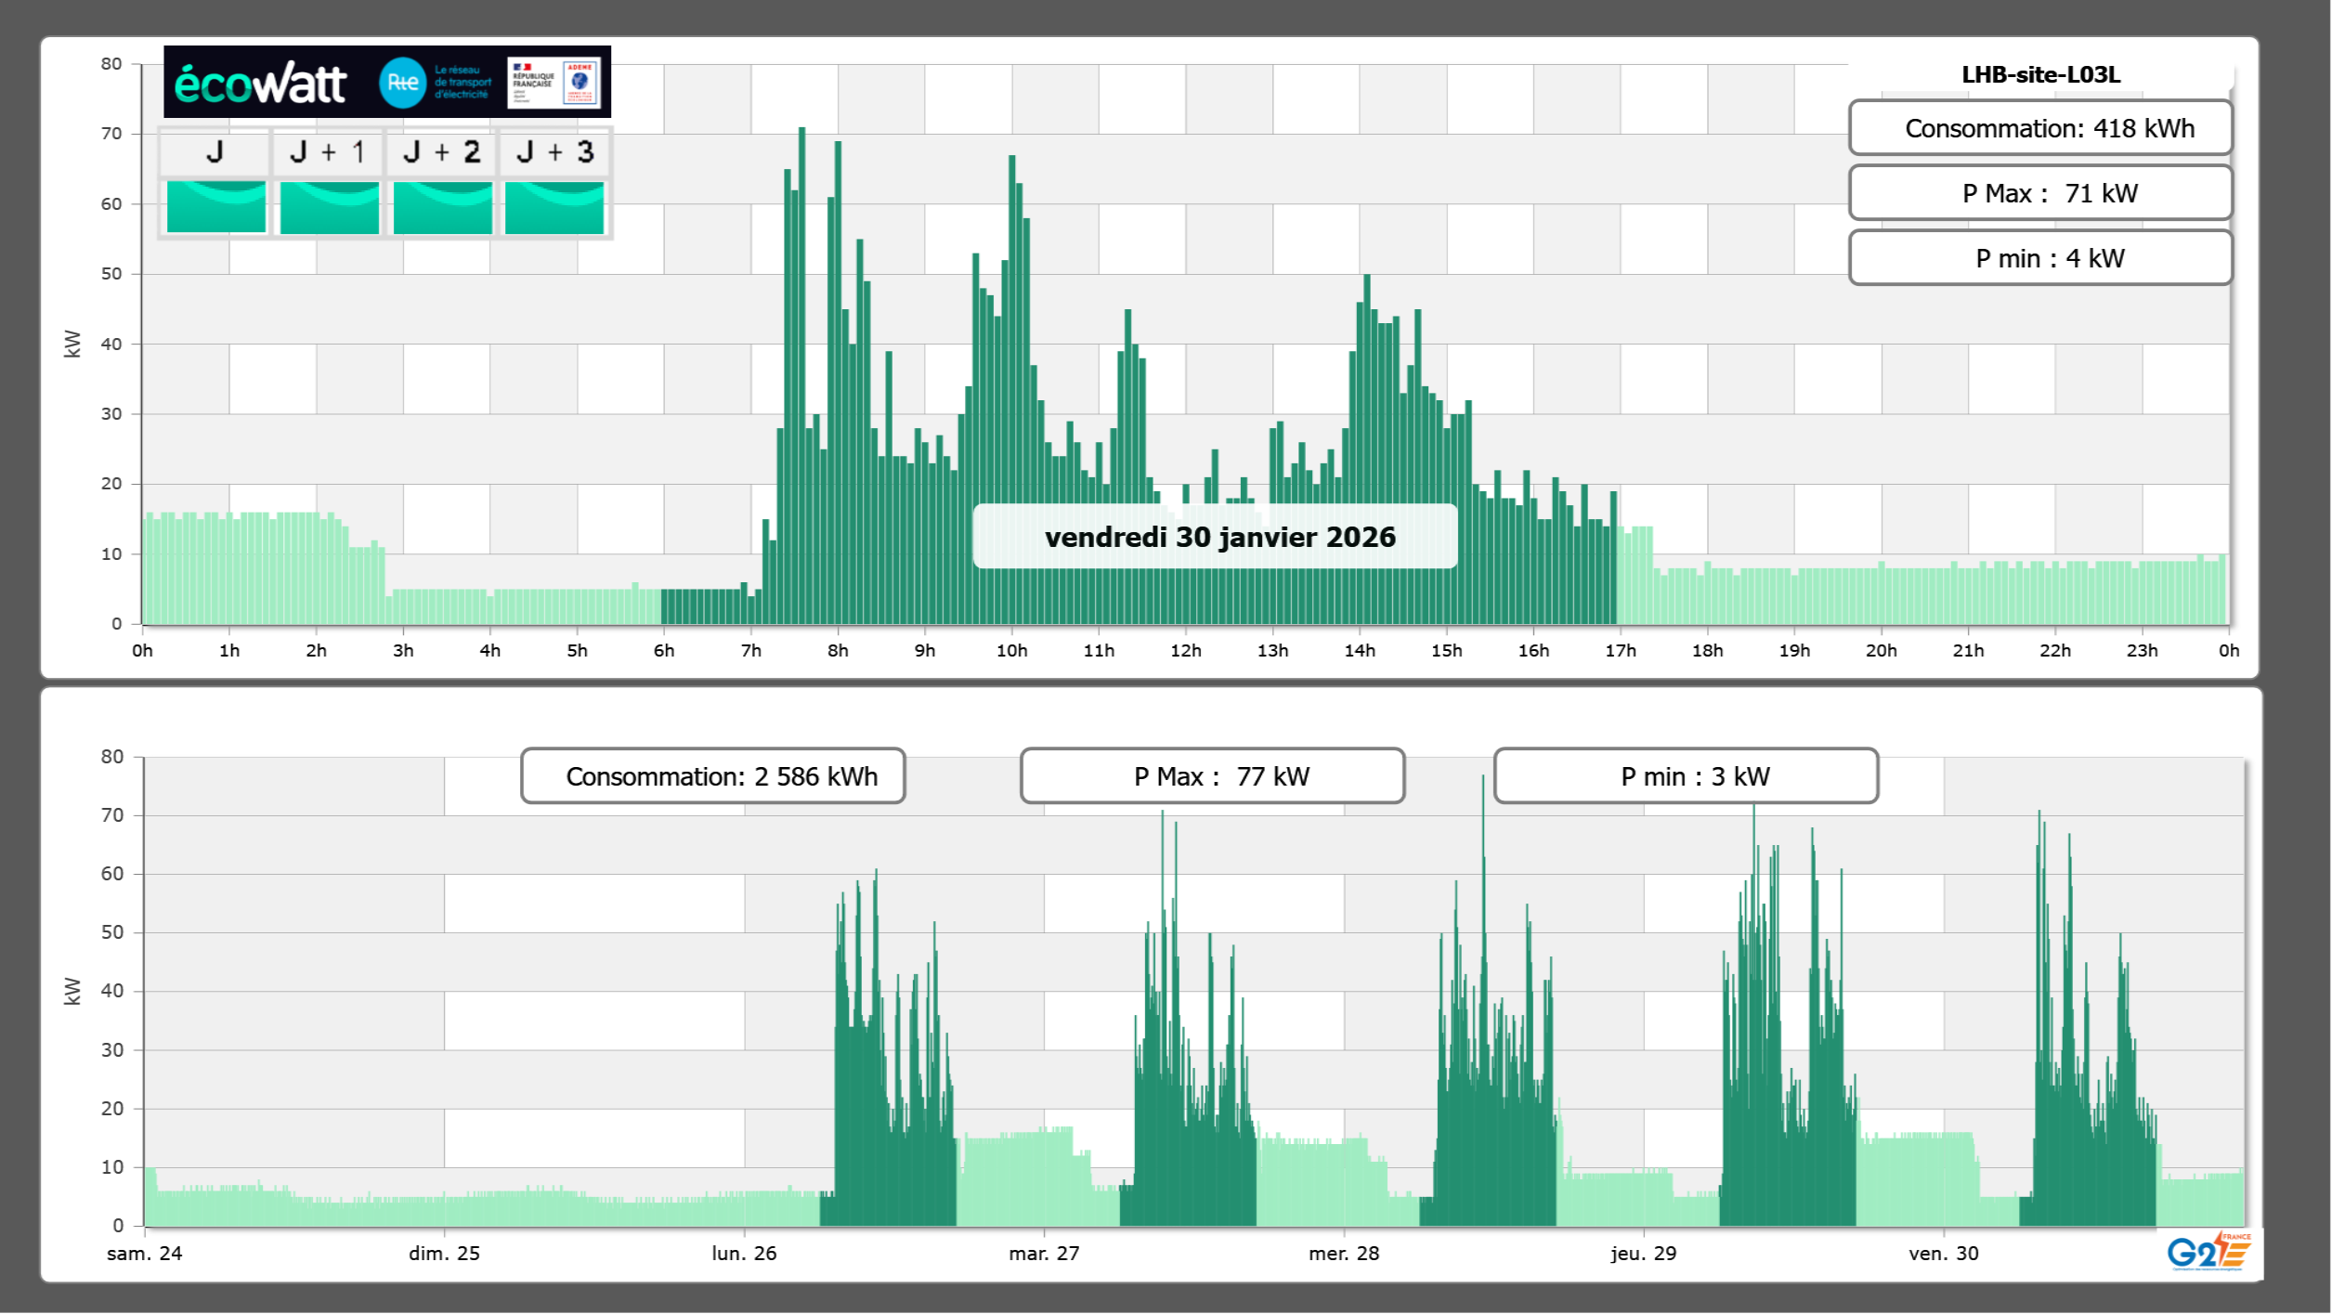Select the J + 1 day header
This screenshot has height=1314, width=2332.
pyautogui.click(x=328, y=152)
